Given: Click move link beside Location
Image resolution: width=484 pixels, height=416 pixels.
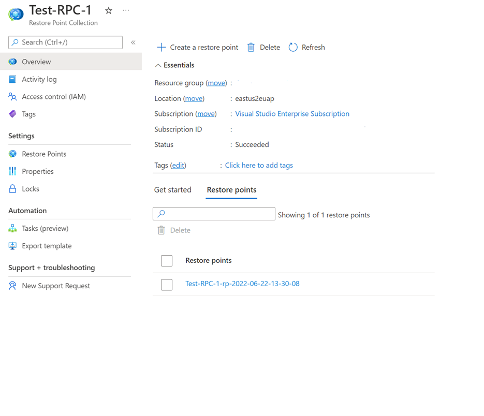Looking at the screenshot, I should click(x=194, y=98).
